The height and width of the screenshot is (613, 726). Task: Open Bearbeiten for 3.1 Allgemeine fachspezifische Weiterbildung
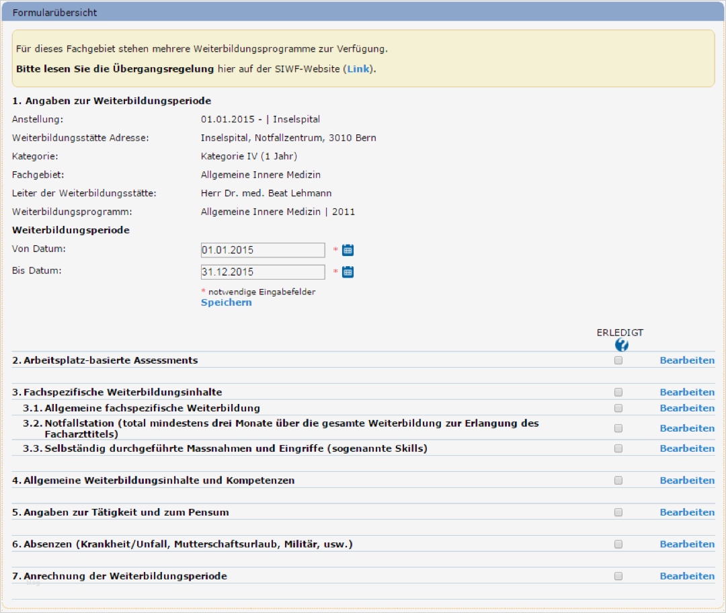tap(687, 408)
